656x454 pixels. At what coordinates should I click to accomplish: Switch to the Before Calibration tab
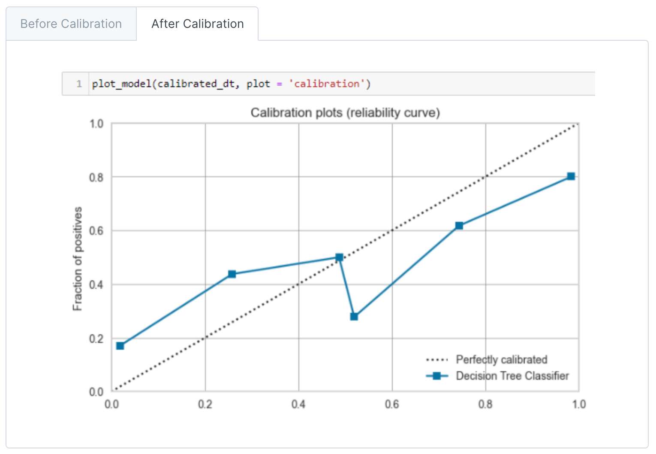click(x=71, y=24)
